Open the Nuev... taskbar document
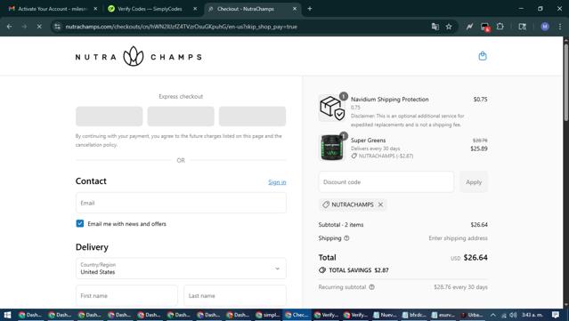Viewport: 569px width, 321px height. pyautogui.click(x=385, y=315)
